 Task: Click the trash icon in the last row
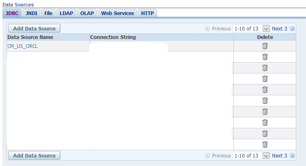tap(265, 144)
